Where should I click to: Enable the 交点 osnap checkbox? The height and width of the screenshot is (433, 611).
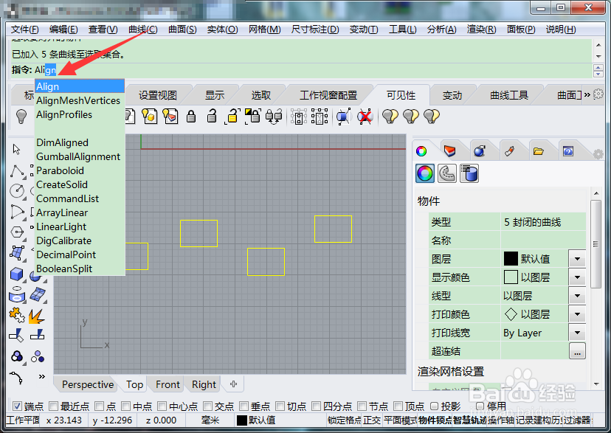click(207, 406)
